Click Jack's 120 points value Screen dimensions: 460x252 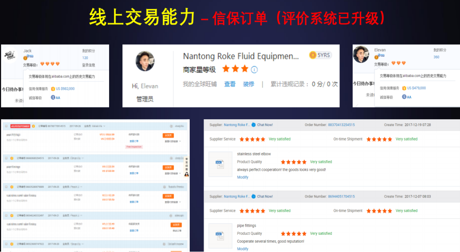click(x=85, y=58)
